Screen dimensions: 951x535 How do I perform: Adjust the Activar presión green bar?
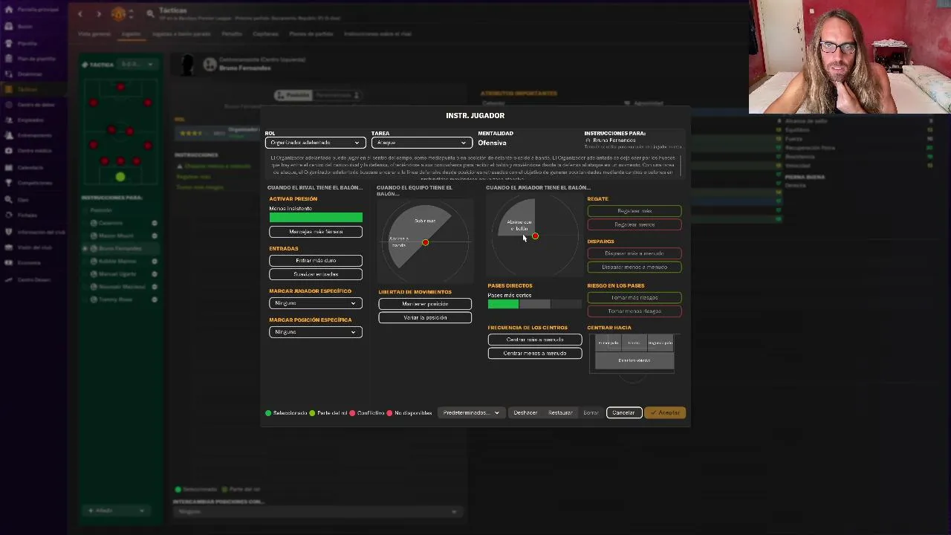click(x=316, y=218)
